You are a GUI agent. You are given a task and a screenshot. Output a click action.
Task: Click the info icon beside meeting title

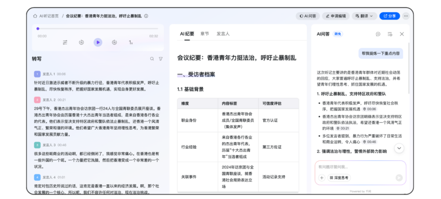pos(146,16)
